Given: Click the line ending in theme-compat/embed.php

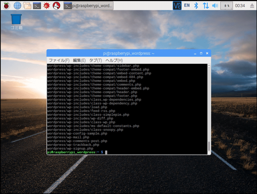Looking at the screenshot, I should point(91,81).
